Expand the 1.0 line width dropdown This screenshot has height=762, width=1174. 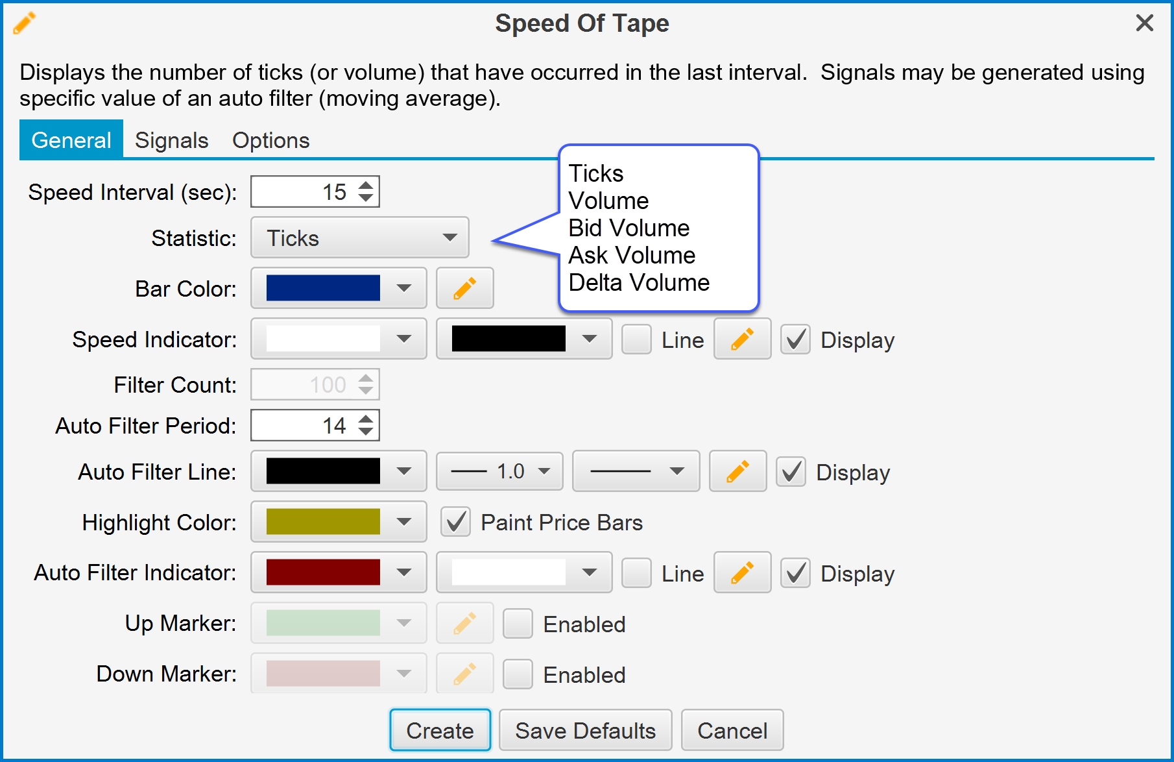pyautogui.click(x=499, y=471)
